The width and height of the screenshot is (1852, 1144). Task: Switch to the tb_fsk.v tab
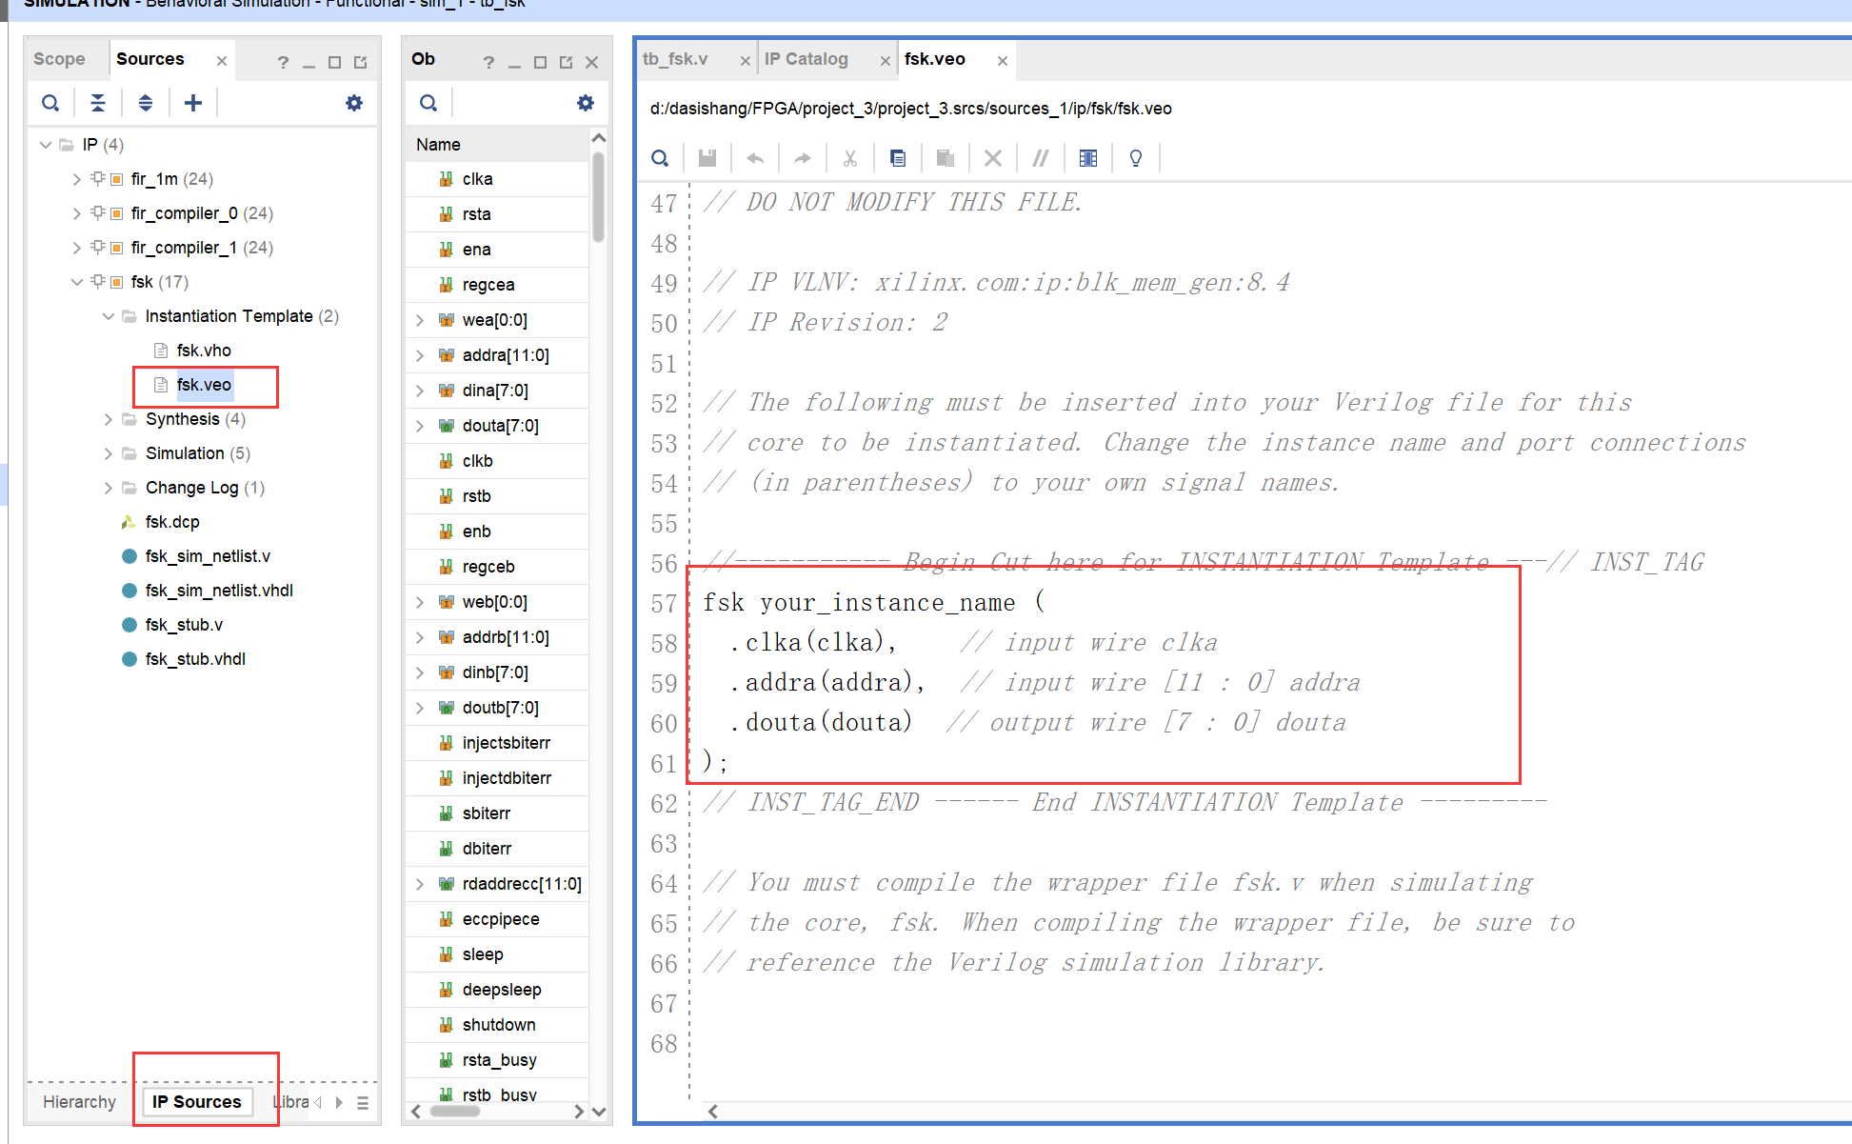(x=675, y=59)
